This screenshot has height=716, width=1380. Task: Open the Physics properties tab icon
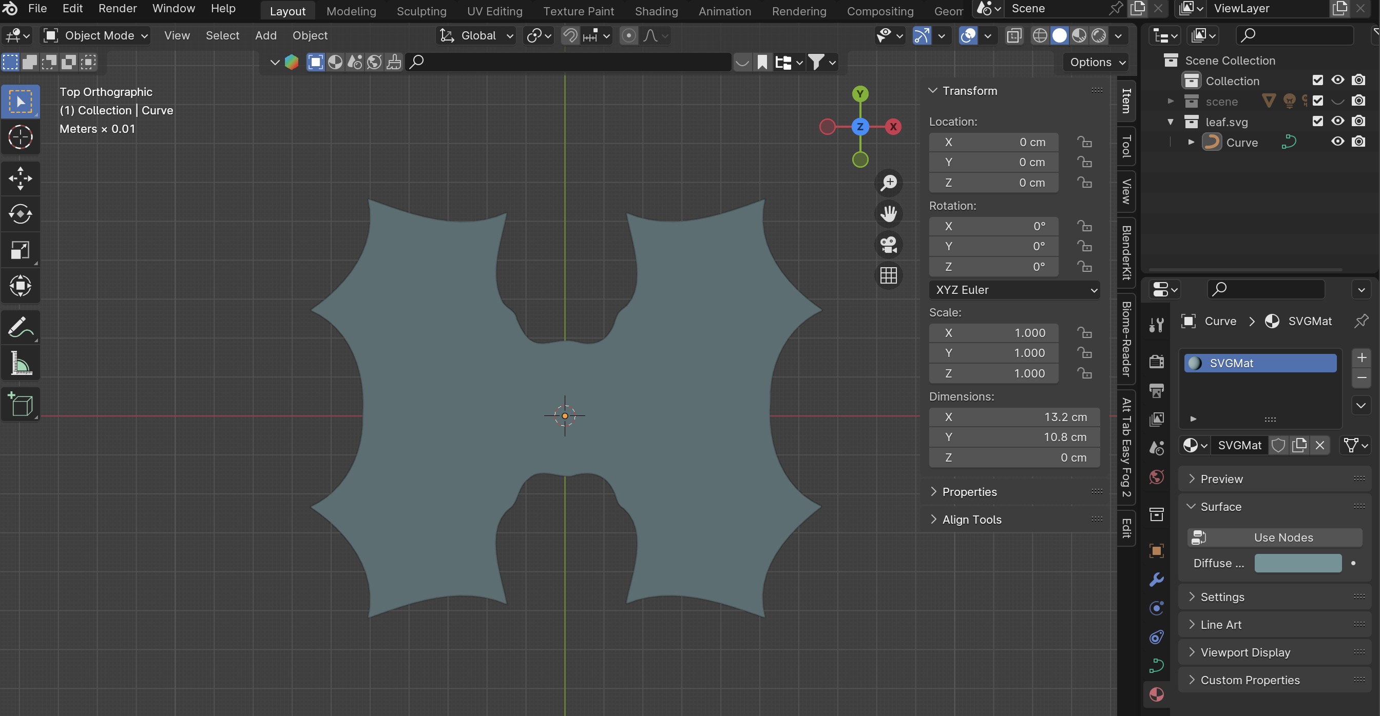[x=1157, y=608]
